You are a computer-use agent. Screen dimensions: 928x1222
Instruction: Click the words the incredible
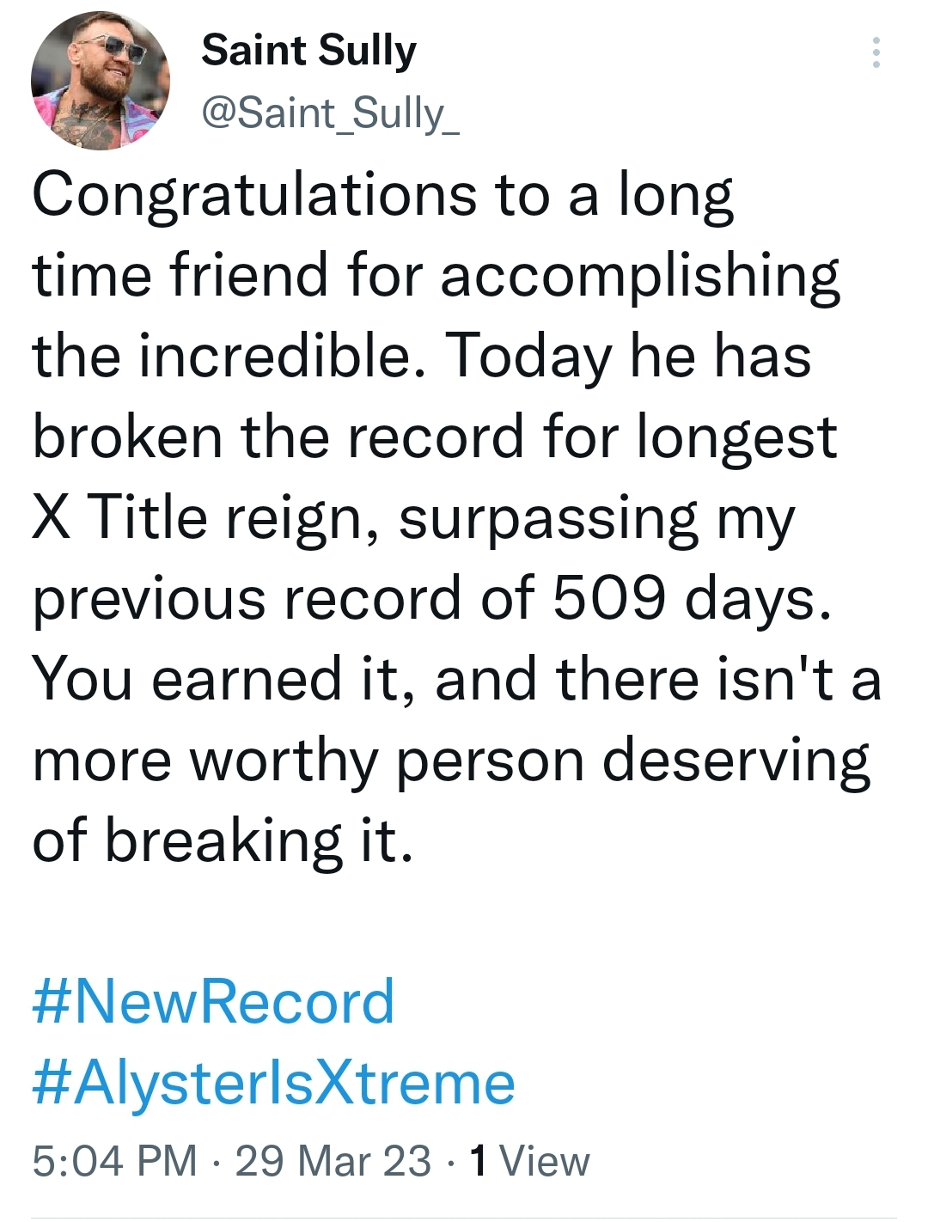pyautogui.click(x=222, y=356)
